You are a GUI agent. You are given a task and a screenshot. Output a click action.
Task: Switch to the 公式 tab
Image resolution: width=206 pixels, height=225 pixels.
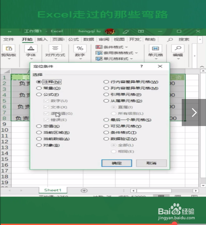tap(74, 39)
